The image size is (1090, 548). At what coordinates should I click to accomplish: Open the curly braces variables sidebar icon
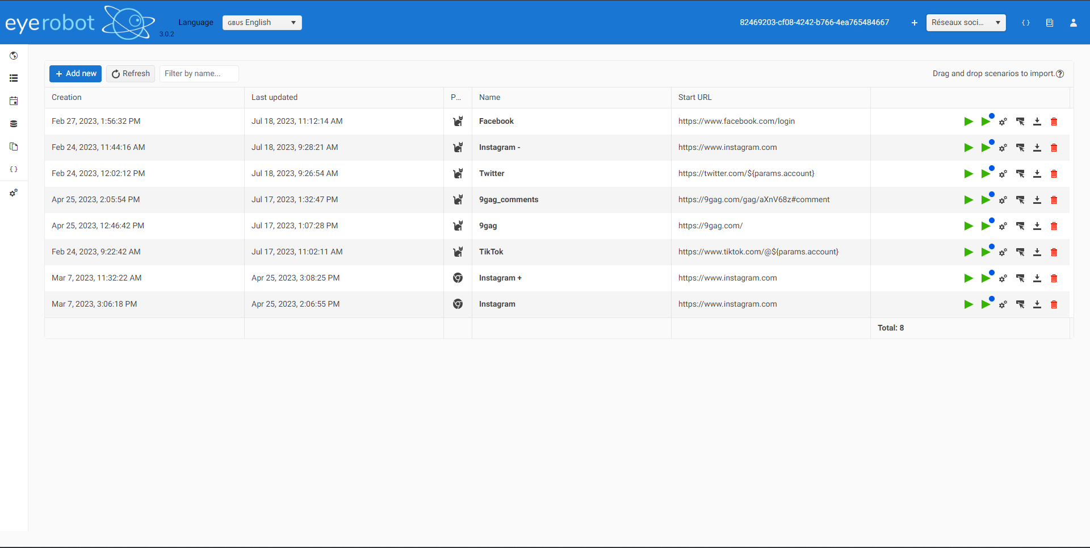point(14,169)
